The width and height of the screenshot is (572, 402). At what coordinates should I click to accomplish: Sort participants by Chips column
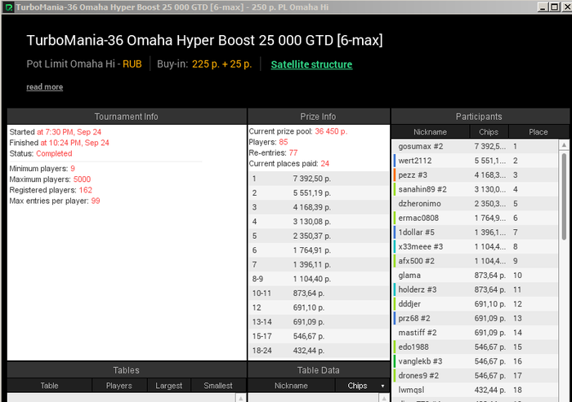click(x=489, y=132)
